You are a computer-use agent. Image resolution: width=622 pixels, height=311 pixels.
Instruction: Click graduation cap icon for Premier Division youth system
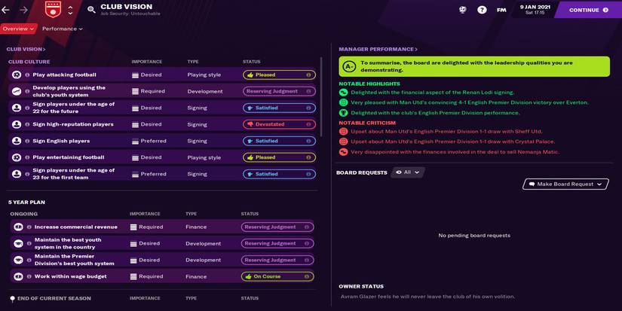tap(18, 260)
